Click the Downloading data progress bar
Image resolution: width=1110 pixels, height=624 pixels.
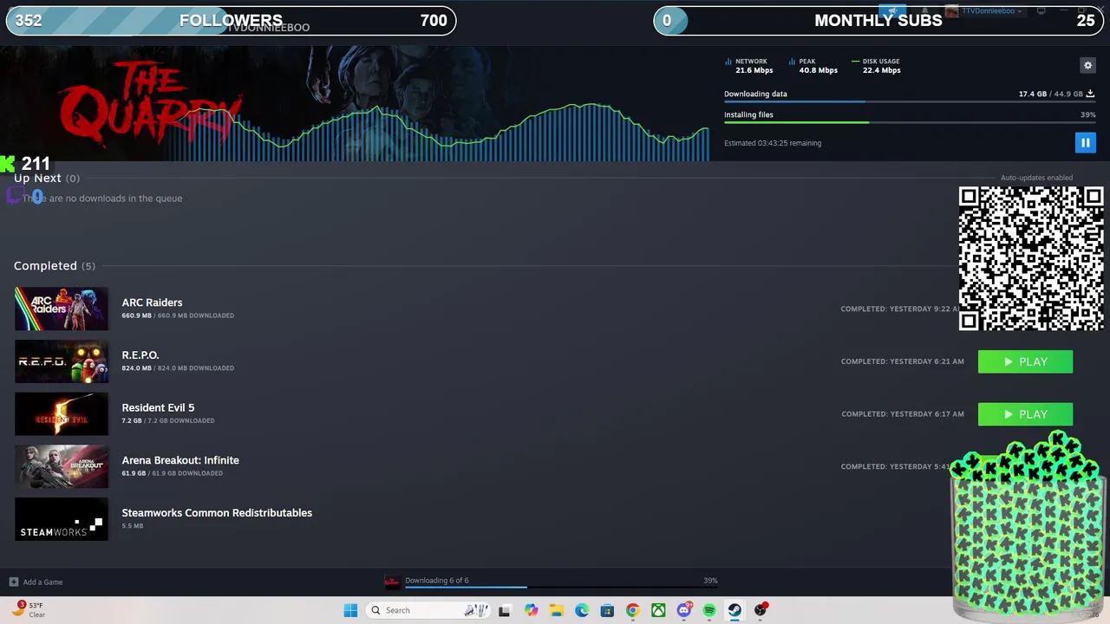click(x=910, y=101)
